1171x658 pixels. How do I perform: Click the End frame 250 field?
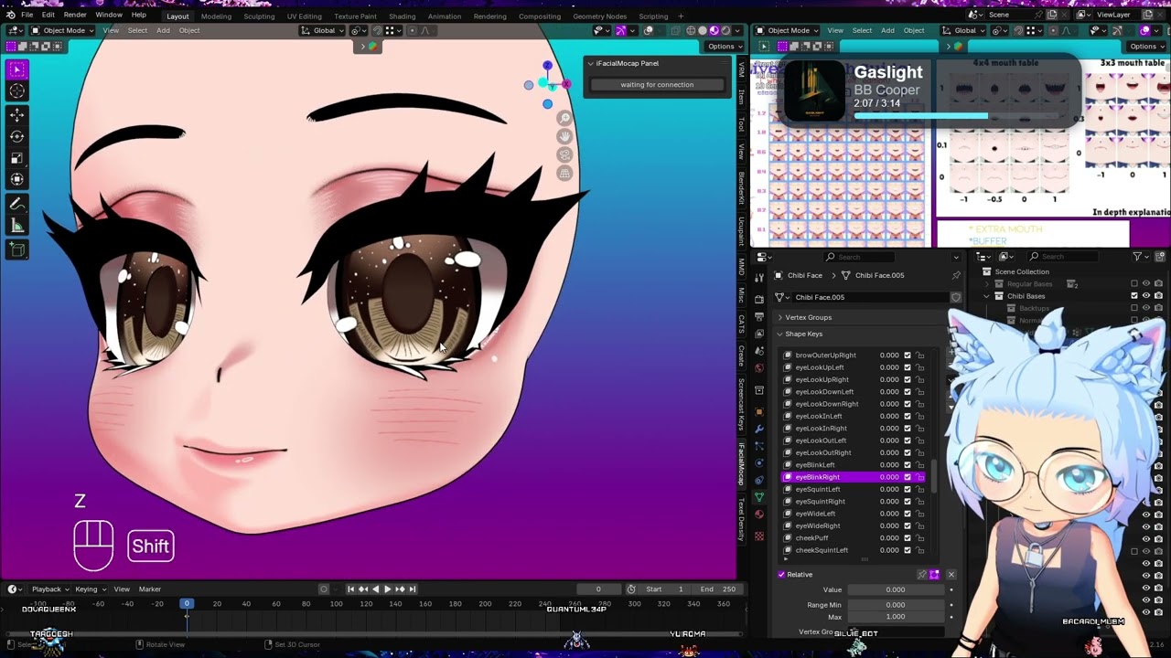716,589
